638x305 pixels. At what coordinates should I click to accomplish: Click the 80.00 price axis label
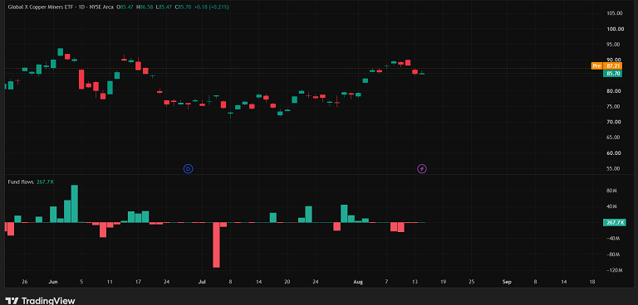tap(615, 91)
